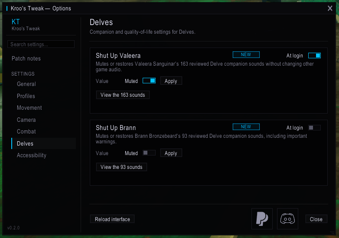Toggle Muted switch for Shut Up Brann

(x=149, y=153)
